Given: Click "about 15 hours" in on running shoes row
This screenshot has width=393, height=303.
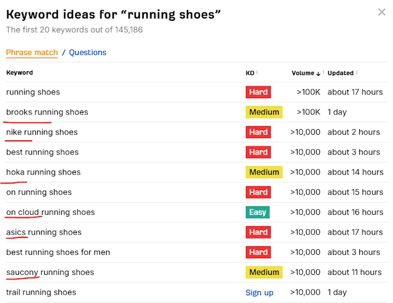Looking at the screenshot, I should [x=355, y=192].
